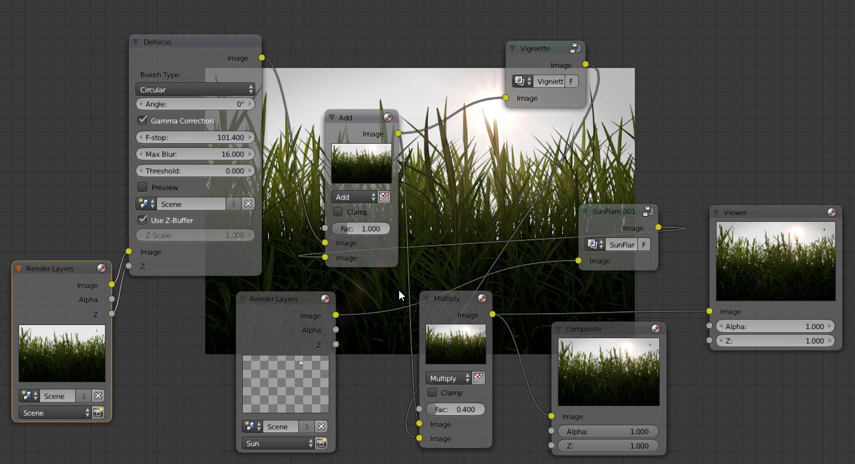Click the Z input socket on Defocus node
Screen dimensions: 855x464
coord(129,266)
